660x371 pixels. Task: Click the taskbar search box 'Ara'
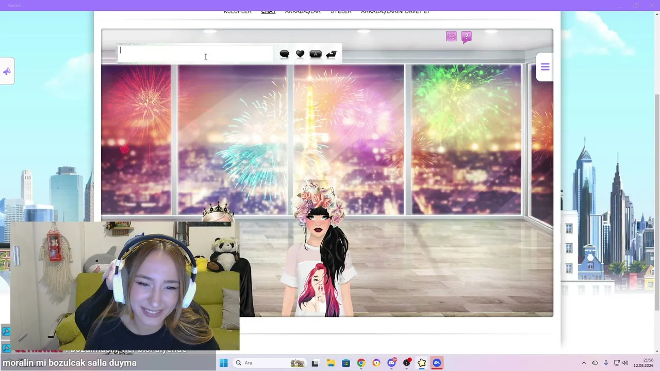pyautogui.click(x=270, y=363)
